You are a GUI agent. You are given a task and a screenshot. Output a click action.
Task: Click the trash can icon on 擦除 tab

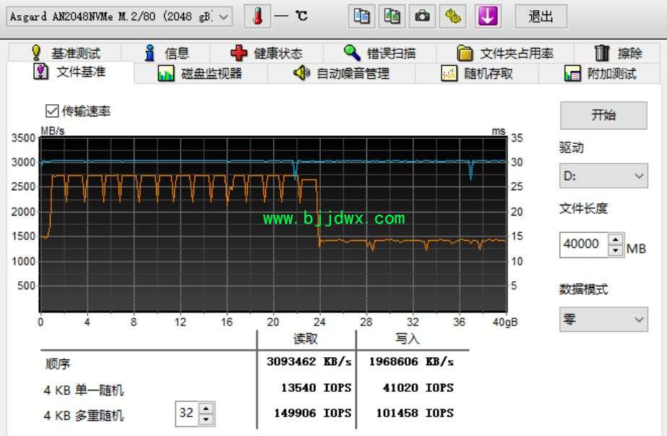(x=602, y=53)
